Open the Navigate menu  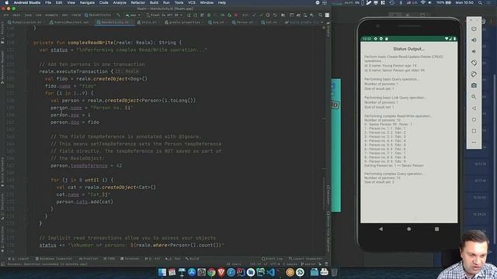pos(87,2)
